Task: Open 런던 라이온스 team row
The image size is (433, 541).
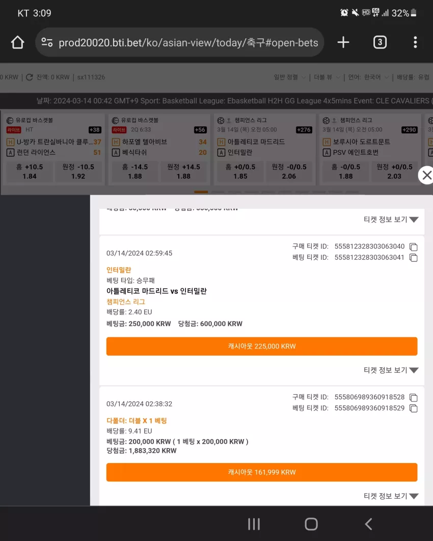Action: 54,152
